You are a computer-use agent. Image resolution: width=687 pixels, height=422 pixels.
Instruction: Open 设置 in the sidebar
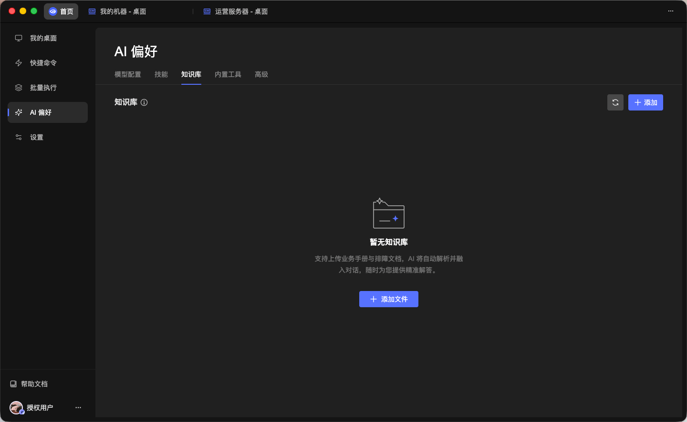(x=48, y=137)
